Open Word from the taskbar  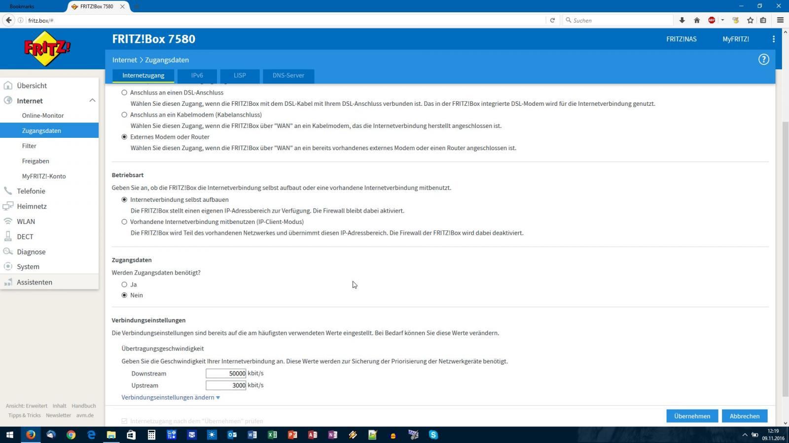[252, 435]
